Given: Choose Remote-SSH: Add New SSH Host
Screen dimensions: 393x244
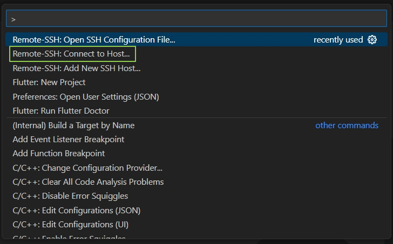Looking at the screenshot, I should pos(196,68).
